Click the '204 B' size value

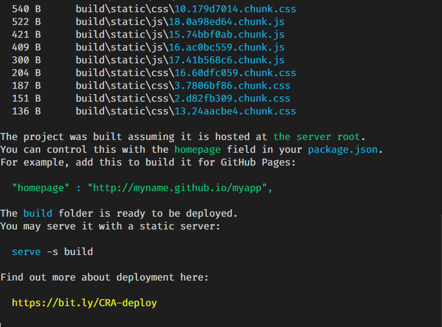[26, 73]
